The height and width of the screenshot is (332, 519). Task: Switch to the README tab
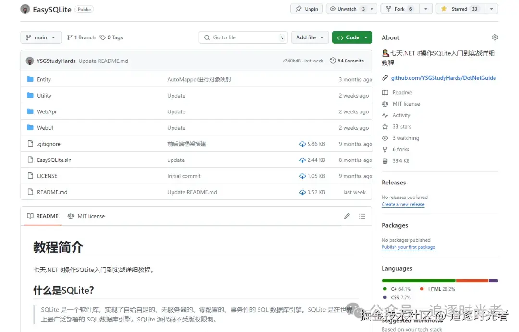43,216
